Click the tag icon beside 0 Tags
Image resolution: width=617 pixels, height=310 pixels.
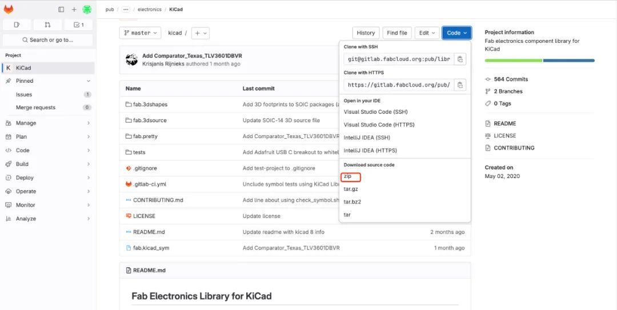[x=488, y=103]
